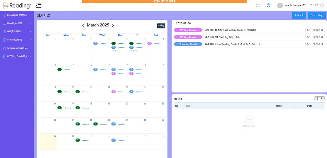Expand the Class Mgt.(수업) sidebar menu

pos(17,23)
